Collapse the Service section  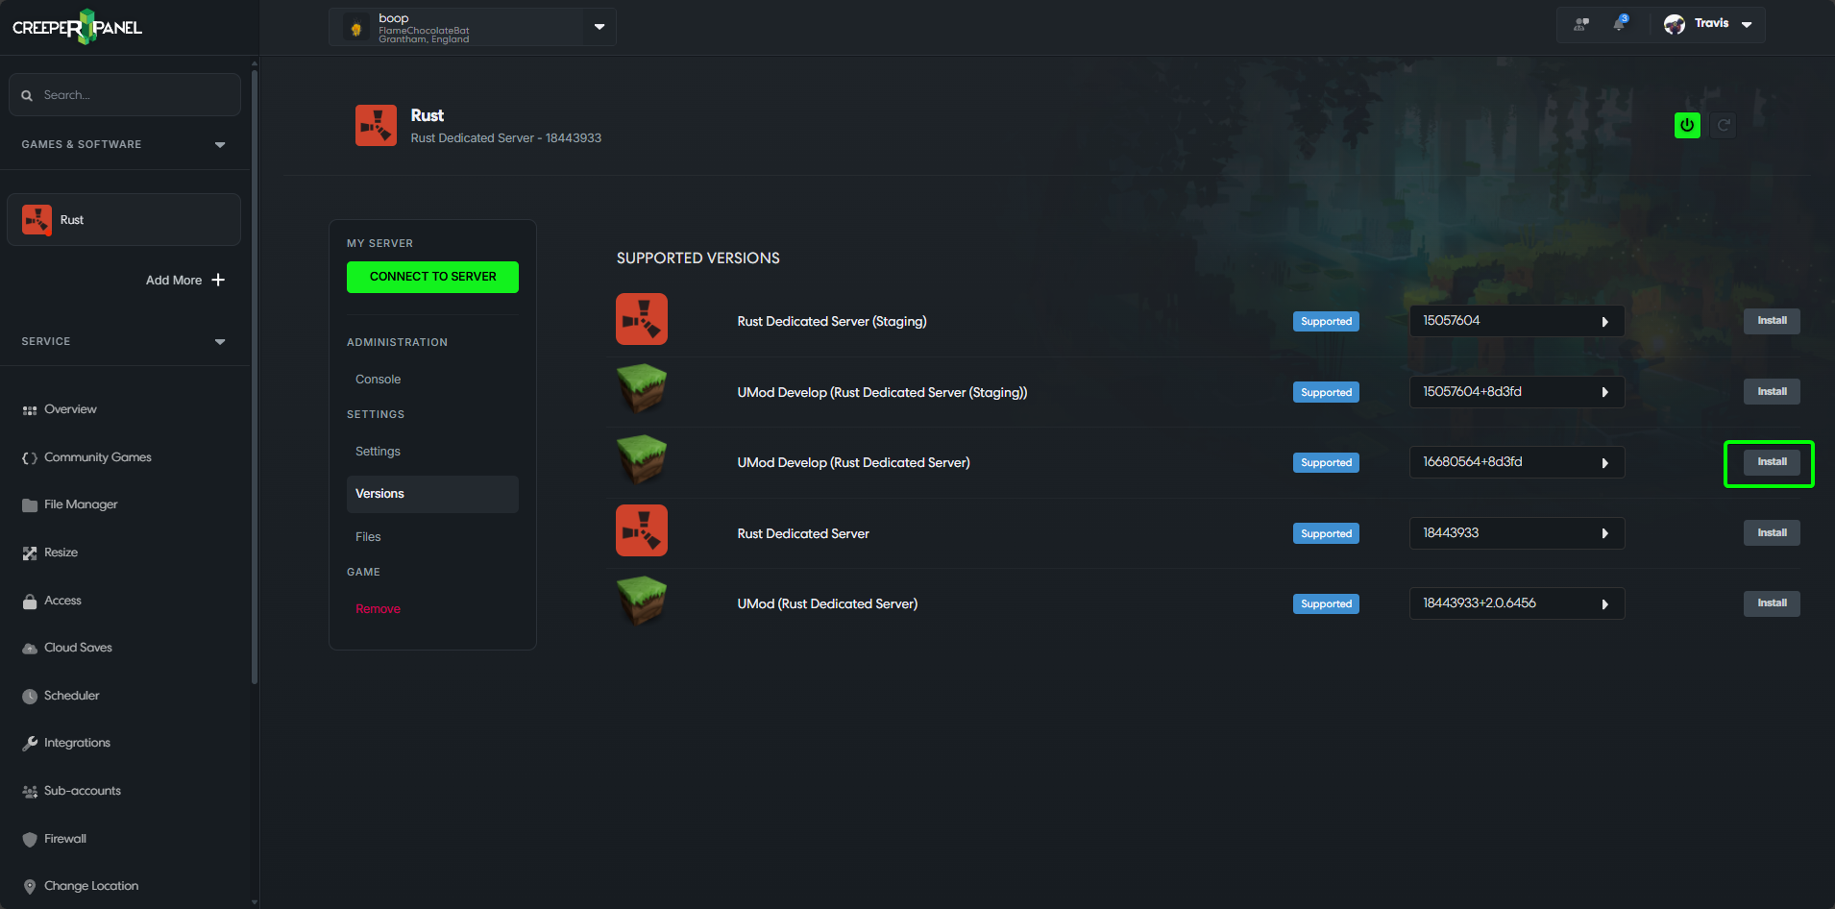point(220,342)
